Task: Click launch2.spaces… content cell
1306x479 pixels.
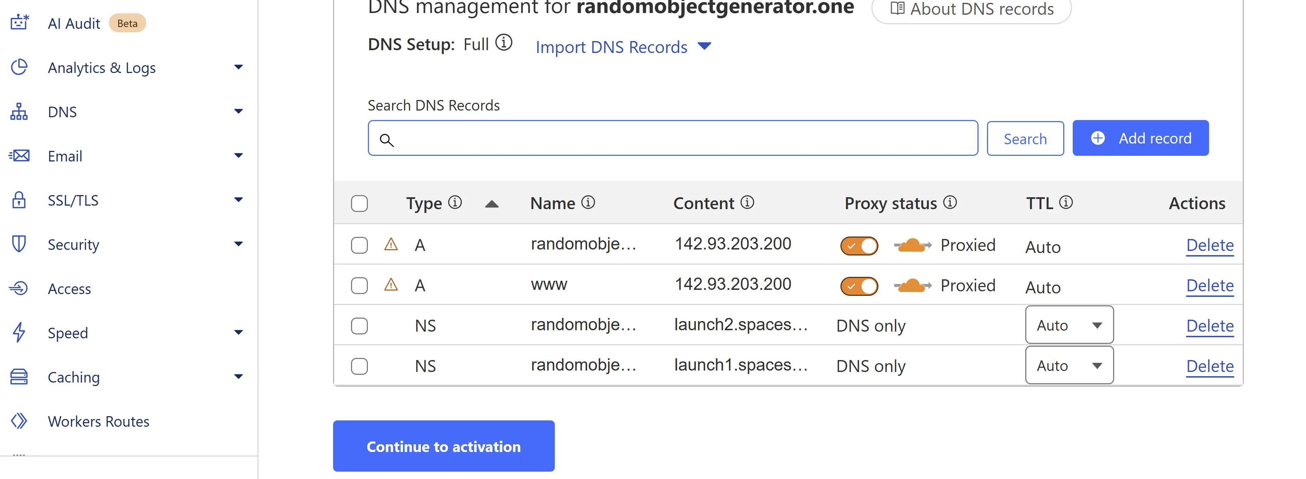Action: [741, 325]
